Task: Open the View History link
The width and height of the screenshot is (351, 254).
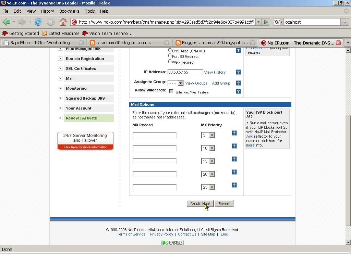Action: pyautogui.click(x=215, y=72)
